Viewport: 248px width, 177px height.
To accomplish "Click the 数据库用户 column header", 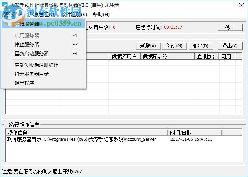I will pos(125,56).
